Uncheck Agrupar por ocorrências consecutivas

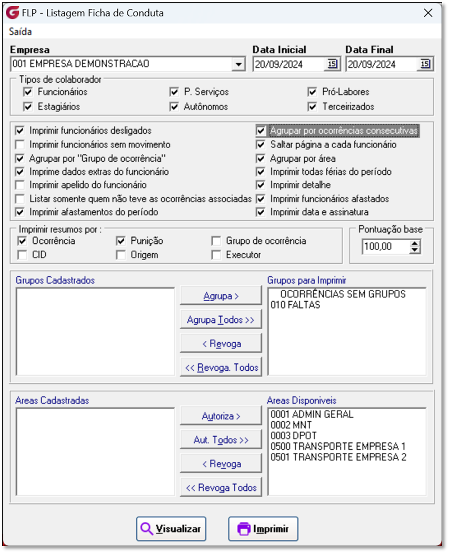point(261,131)
